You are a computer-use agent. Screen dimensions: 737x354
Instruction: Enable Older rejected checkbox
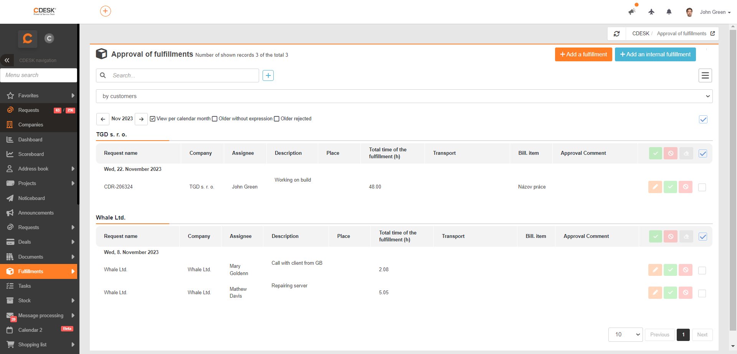pyautogui.click(x=276, y=119)
